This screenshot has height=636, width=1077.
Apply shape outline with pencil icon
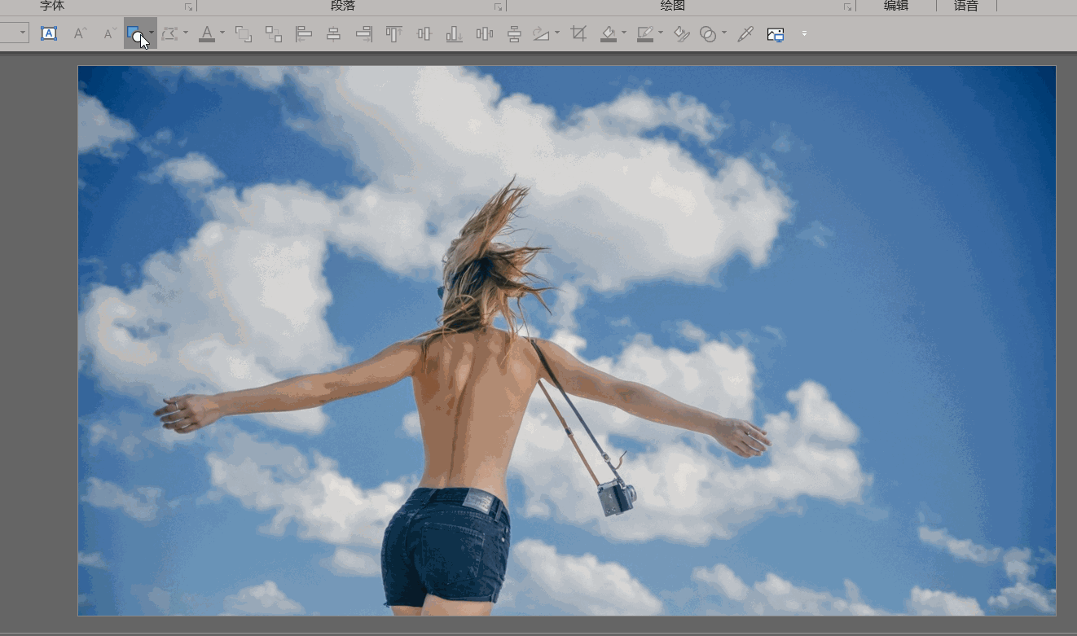(645, 33)
